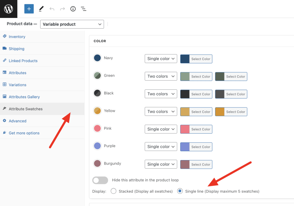
Task: Click the Redo arrow icon
Action: (x=62, y=9)
